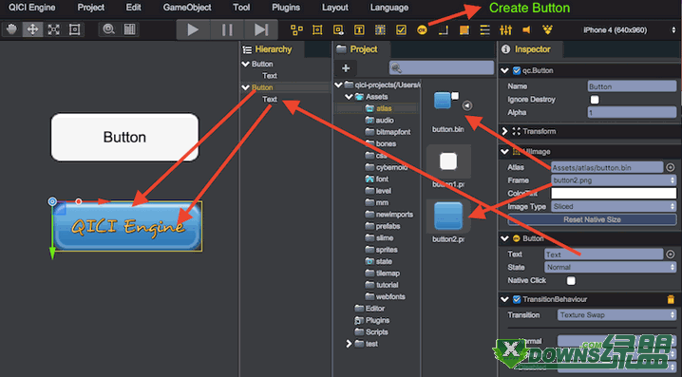682x377 pixels.
Task: Click the white ColorTint swatch
Action: point(614,193)
